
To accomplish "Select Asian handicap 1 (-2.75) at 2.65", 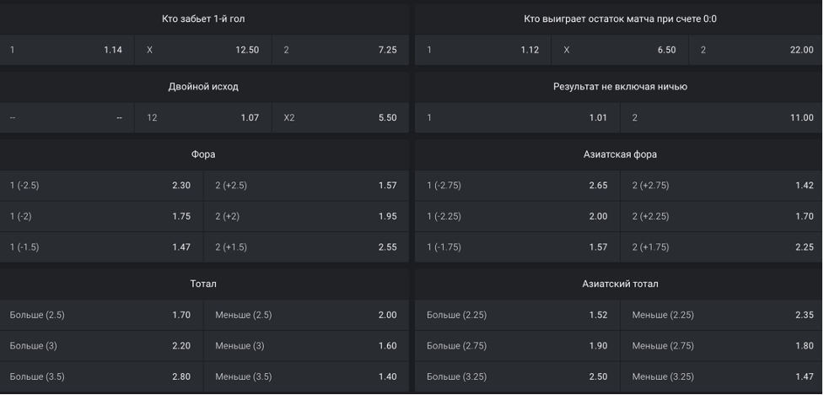I will (517, 186).
